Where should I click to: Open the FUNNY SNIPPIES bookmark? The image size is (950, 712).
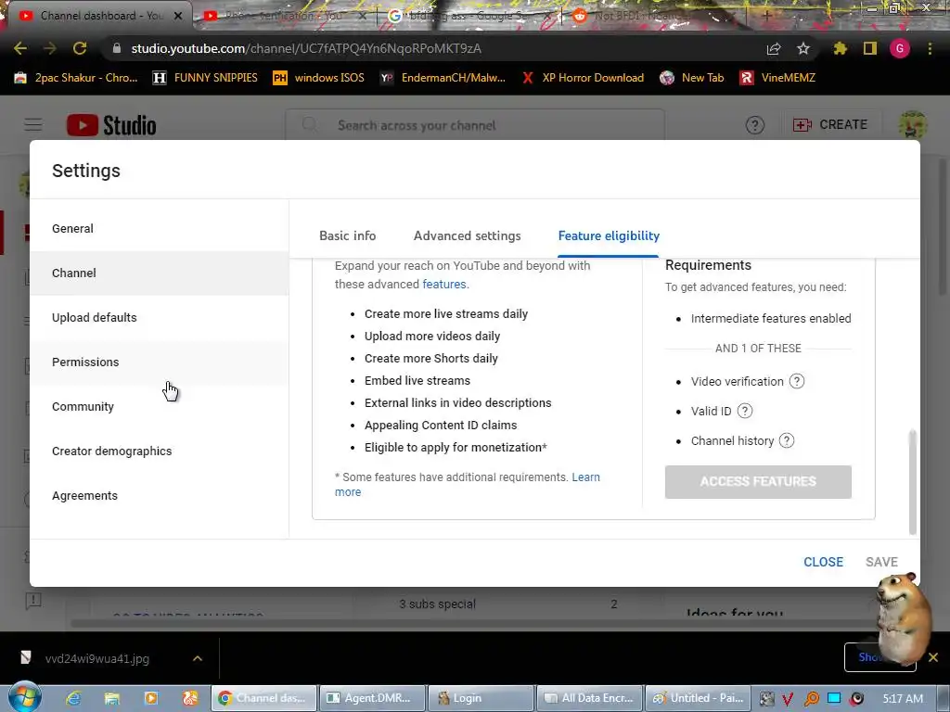205,78
